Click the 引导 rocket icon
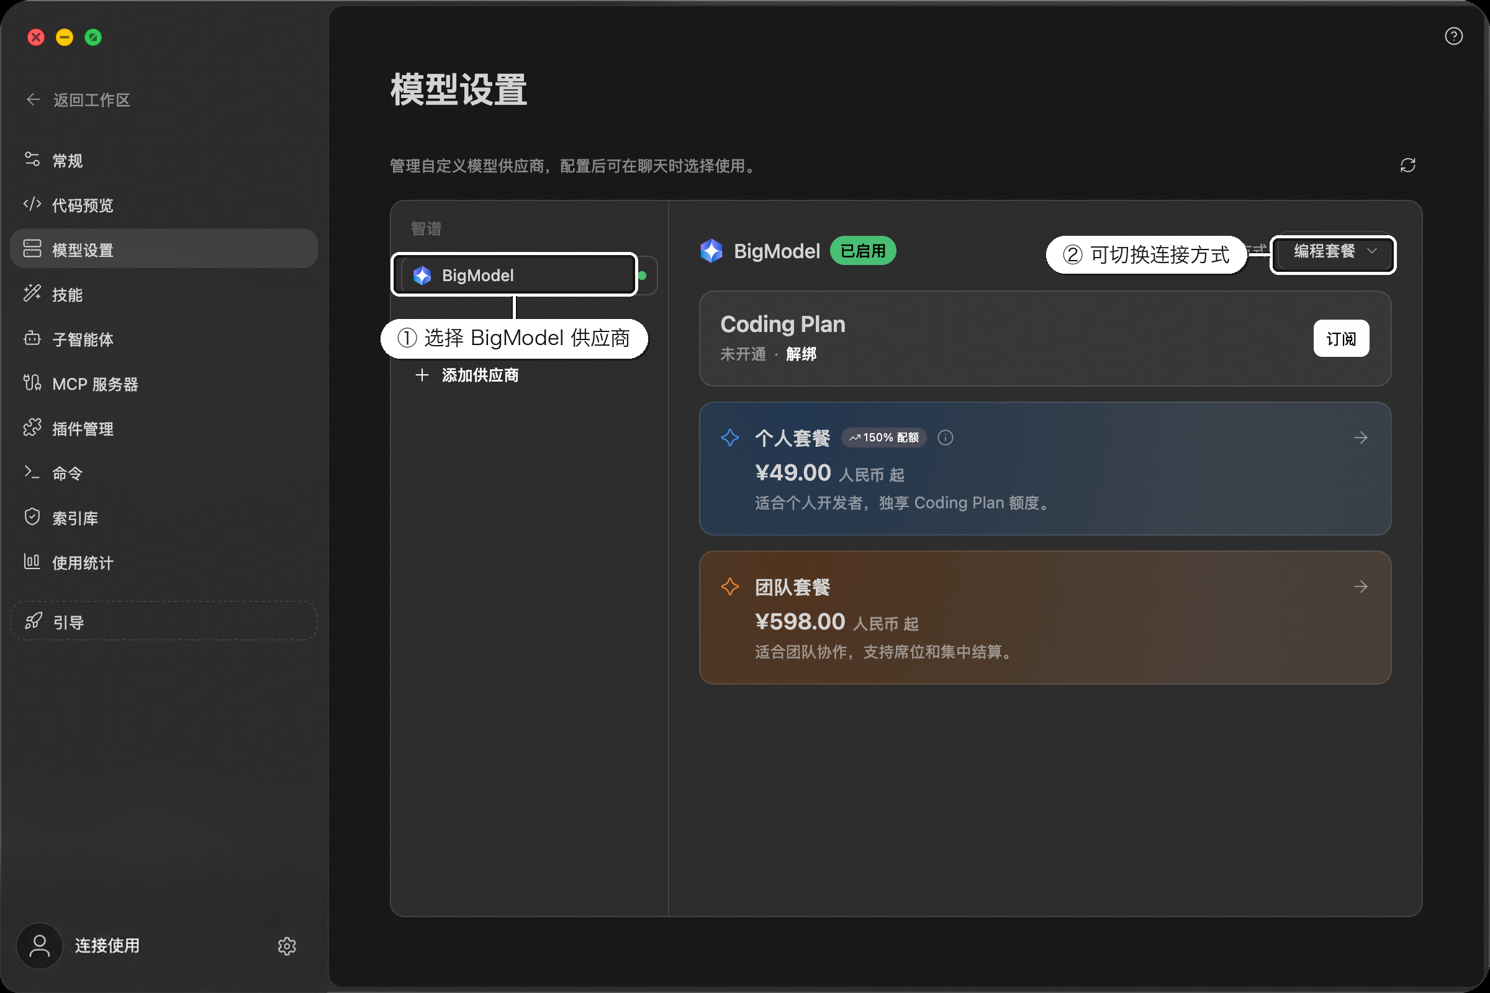The height and width of the screenshot is (993, 1490). [34, 621]
